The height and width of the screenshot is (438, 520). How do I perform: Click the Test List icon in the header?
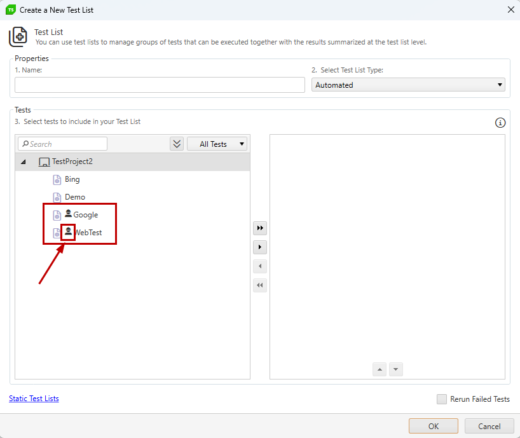[x=18, y=37]
